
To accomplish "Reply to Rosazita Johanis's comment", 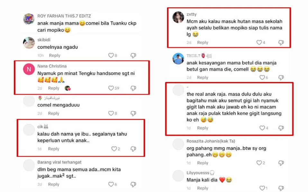I will click(203, 163).
